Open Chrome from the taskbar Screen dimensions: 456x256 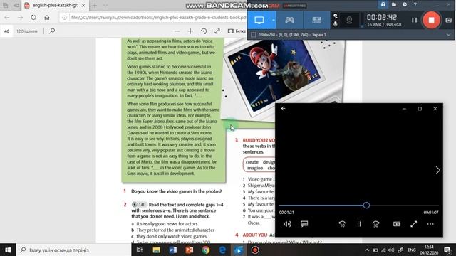coord(206,250)
